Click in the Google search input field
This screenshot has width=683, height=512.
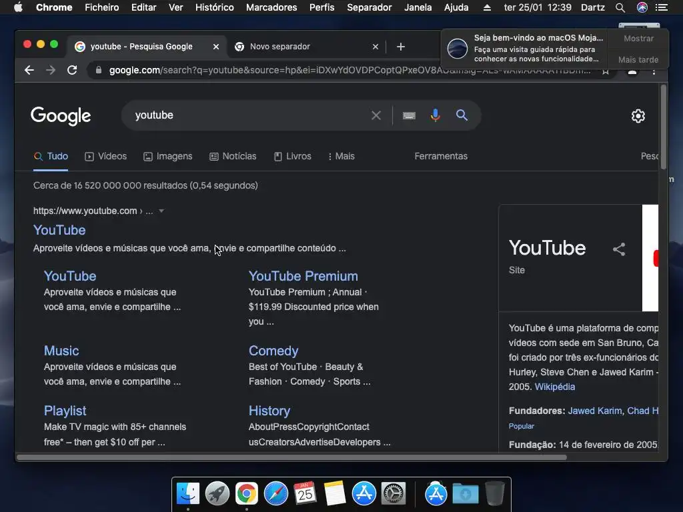pyautogui.click(x=251, y=115)
